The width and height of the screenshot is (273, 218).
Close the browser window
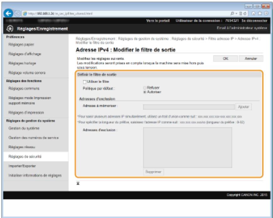(265, 7)
